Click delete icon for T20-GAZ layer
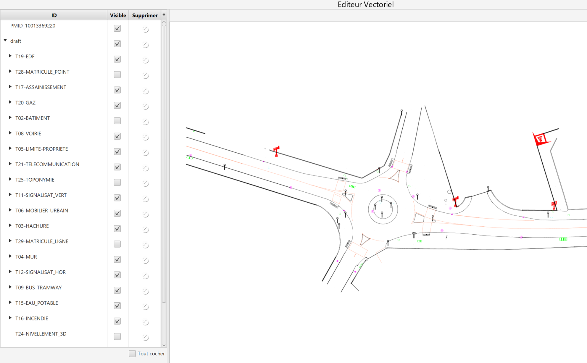The width and height of the screenshot is (587, 363). point(145,106)
